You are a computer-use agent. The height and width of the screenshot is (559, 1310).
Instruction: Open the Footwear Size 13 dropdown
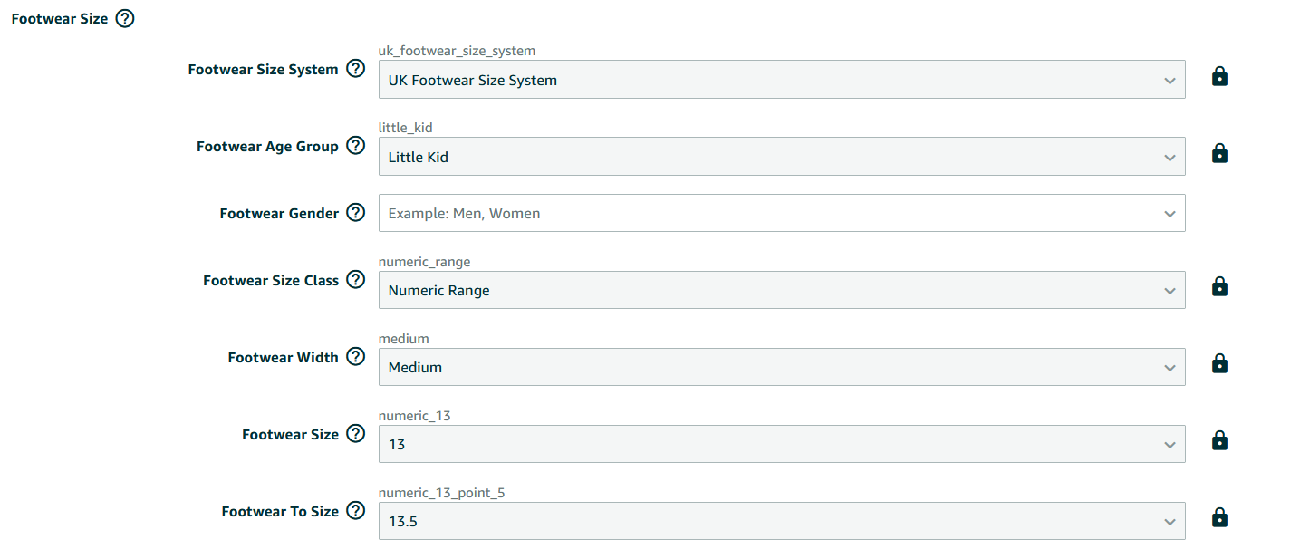(781, 444)
